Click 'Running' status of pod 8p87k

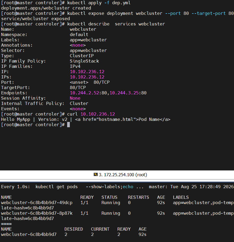(x=111, y=213)
